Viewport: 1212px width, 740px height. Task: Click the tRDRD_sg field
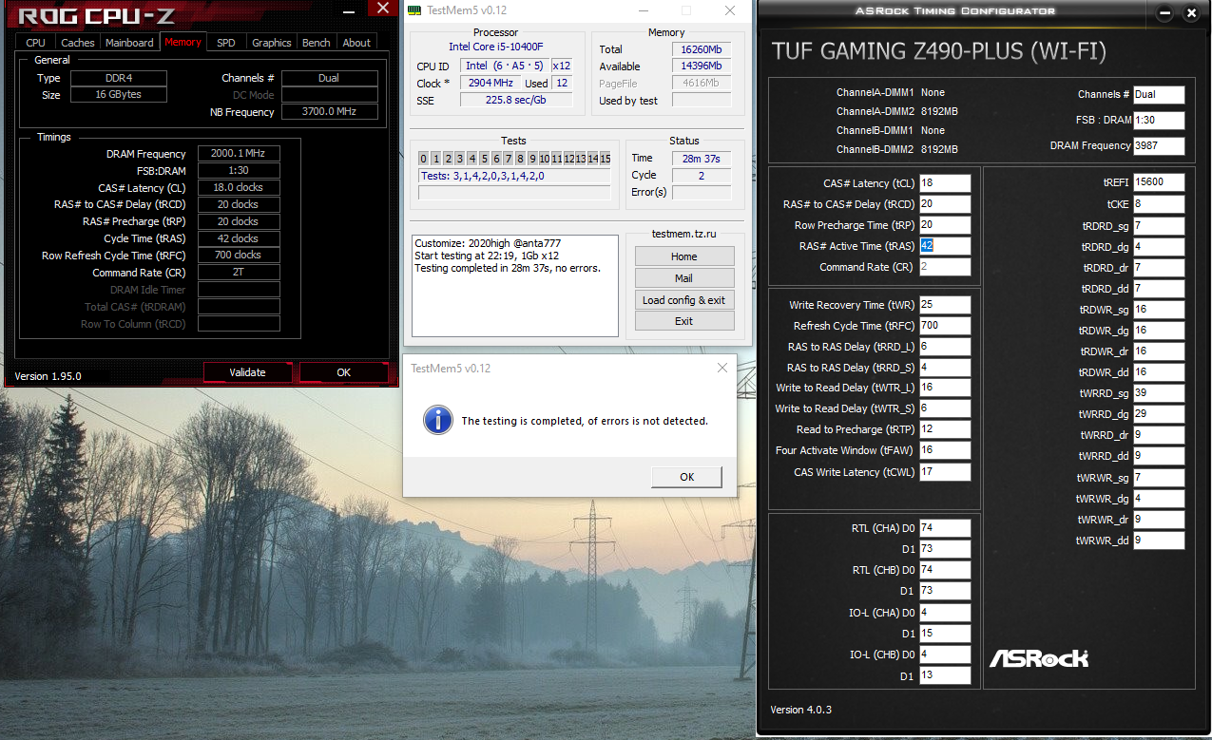tap(1159, 226)
